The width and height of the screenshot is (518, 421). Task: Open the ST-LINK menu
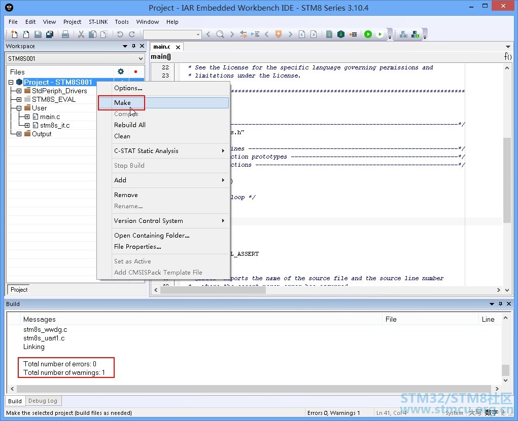tap(98, 22)
